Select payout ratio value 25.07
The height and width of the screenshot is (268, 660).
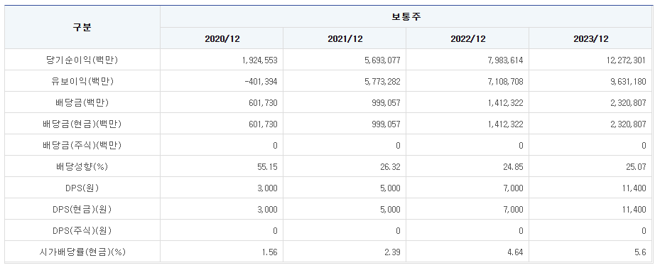636,167
